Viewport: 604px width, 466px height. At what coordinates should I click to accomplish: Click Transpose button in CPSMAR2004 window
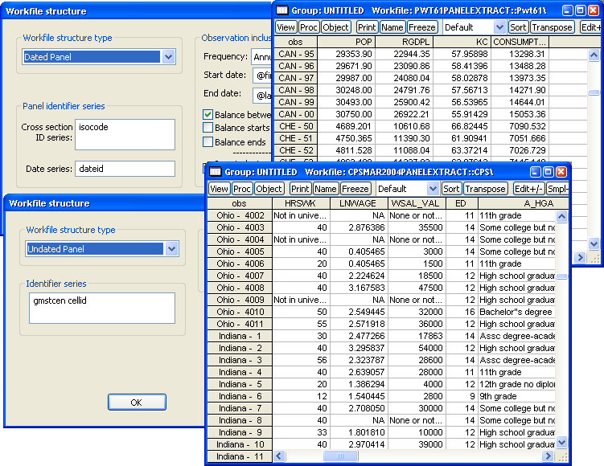coord(486,189)
